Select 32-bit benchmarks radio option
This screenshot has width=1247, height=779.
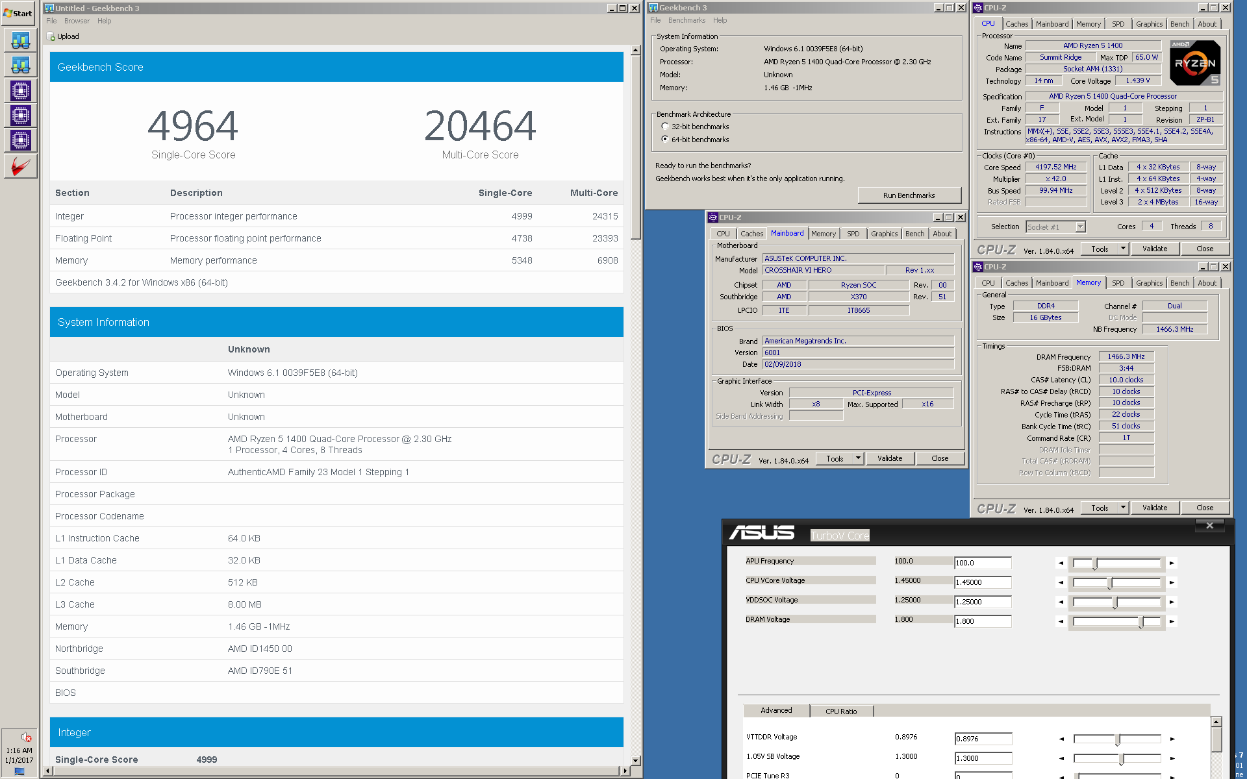[664, 127]
